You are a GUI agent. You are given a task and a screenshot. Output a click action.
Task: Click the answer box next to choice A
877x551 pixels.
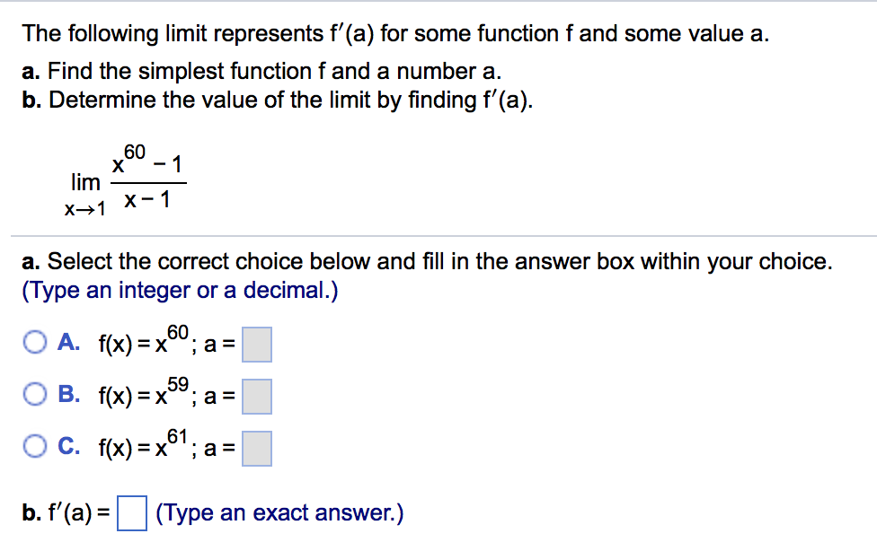point(257,342)
